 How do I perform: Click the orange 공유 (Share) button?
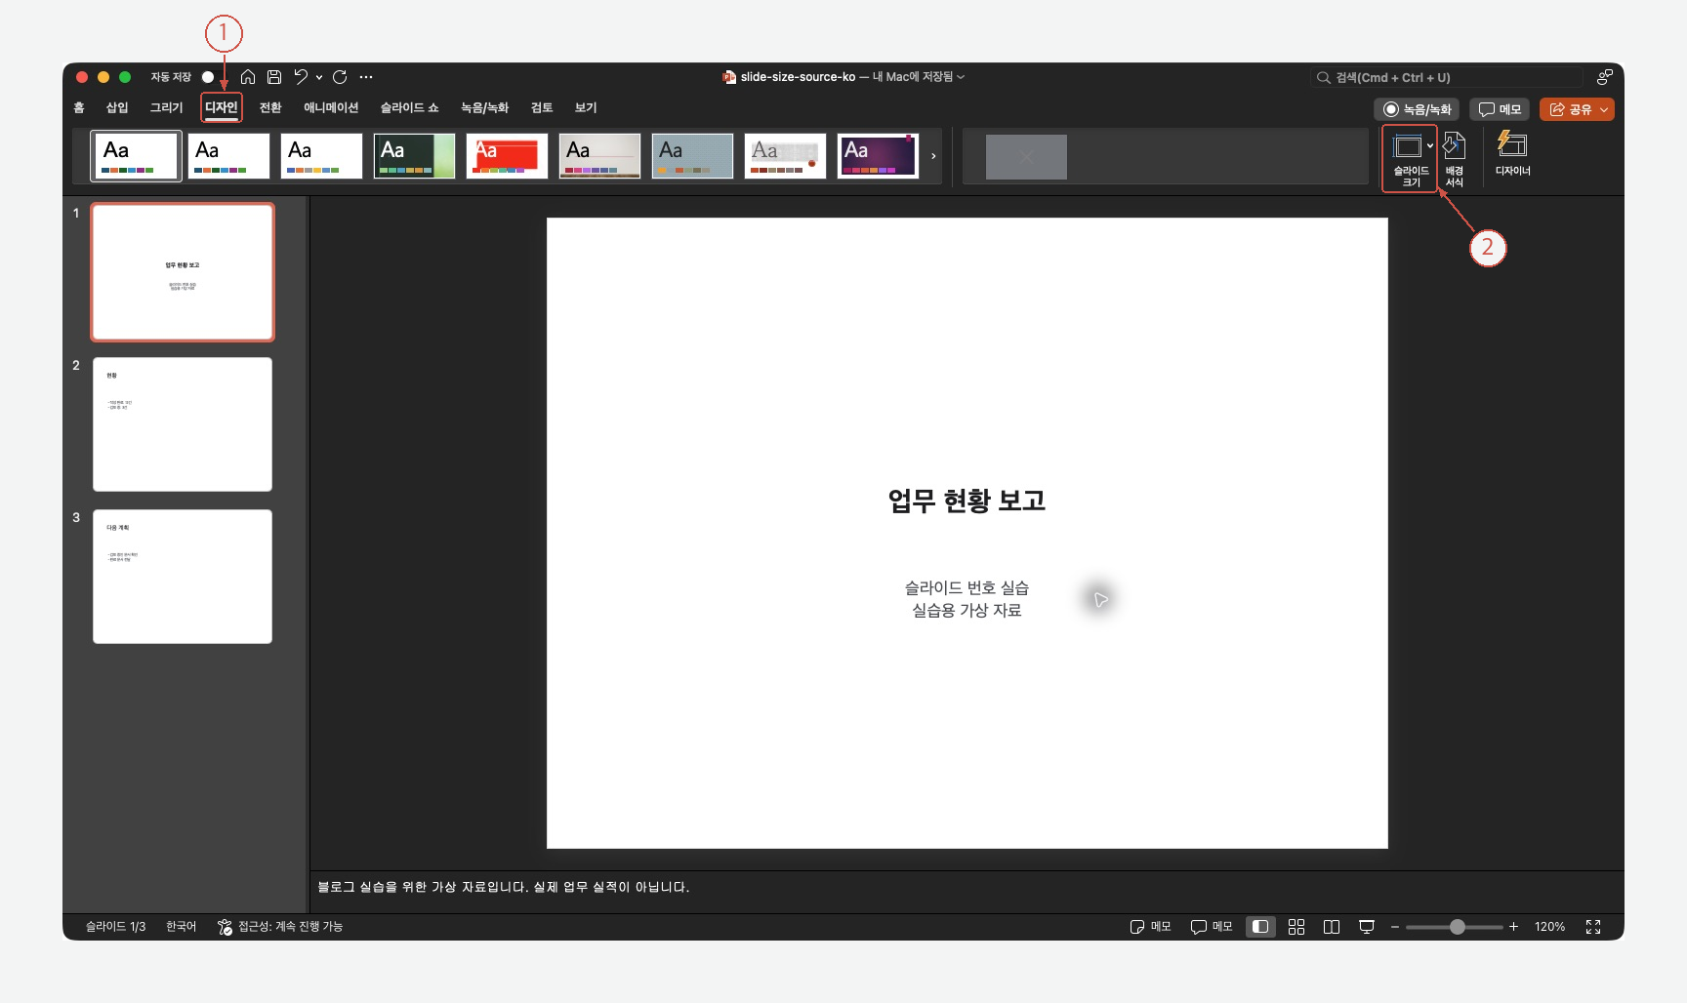tap(1577, 109)
